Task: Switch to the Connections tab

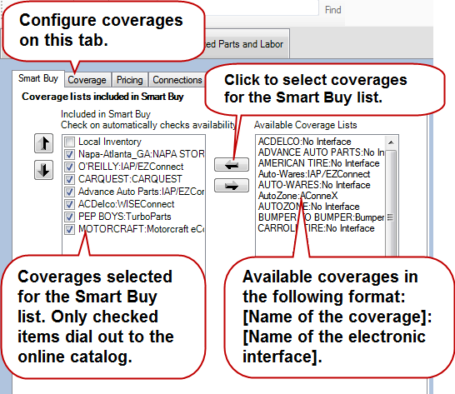Action: [x=177, y=80]
